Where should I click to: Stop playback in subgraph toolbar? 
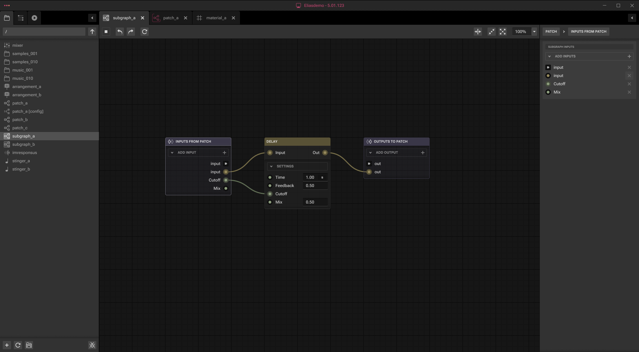[106, 32]
